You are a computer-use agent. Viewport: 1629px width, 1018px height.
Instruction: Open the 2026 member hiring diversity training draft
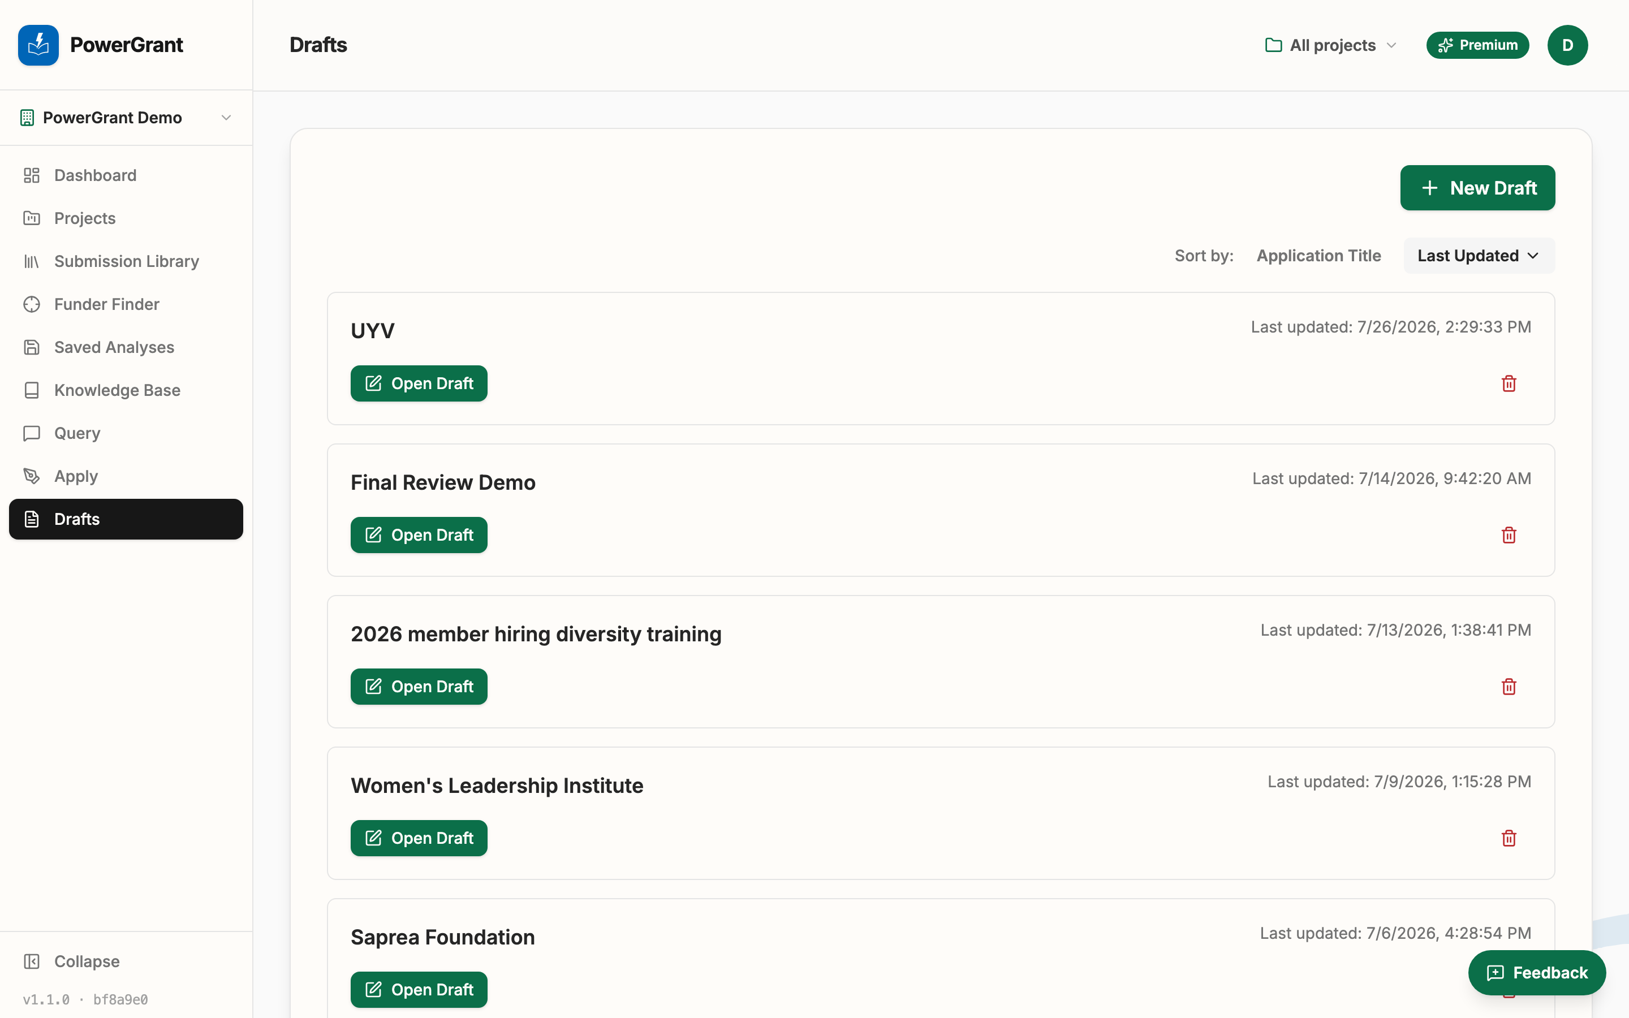point(419,687)
